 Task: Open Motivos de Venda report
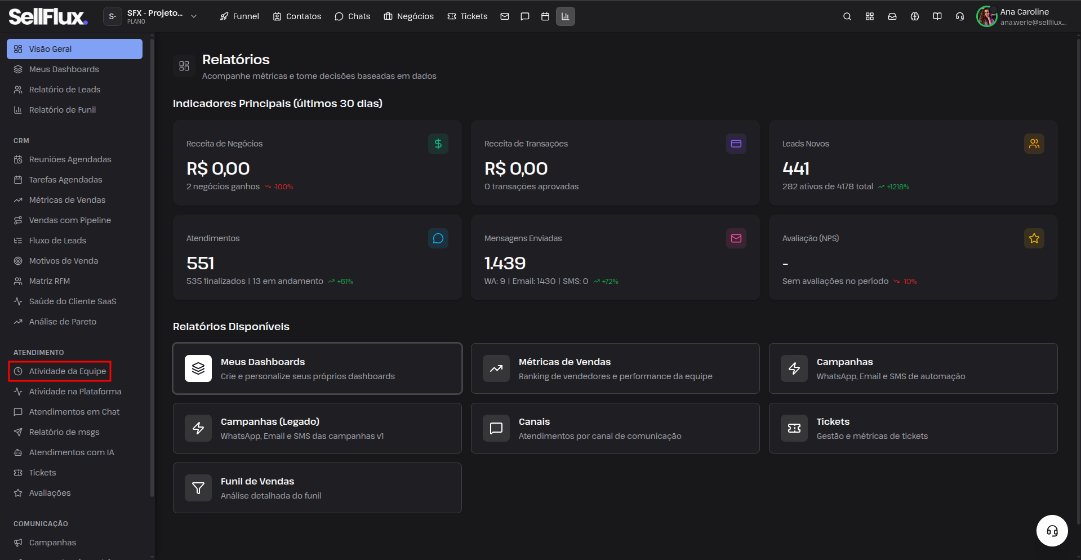coord(74,261)
